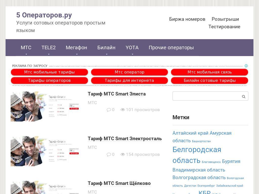Screen dimensions: 259x194
Task: Click the 5 Операторов.ру site title
Action: click(44, 15)
